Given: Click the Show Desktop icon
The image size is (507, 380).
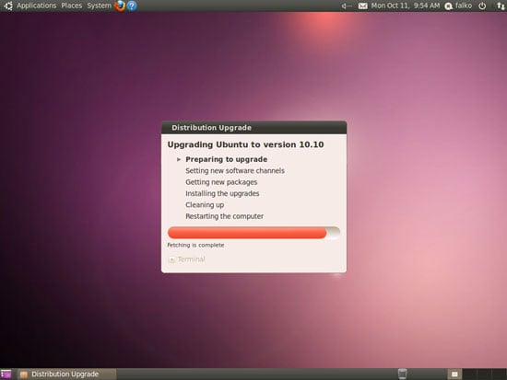Looking at the screenshot, I should (x=6, y=374).
